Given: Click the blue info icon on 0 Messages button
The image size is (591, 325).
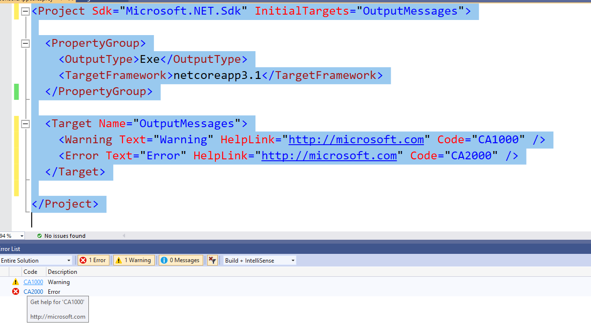Looking at the screenshot, I should point(163,260).
